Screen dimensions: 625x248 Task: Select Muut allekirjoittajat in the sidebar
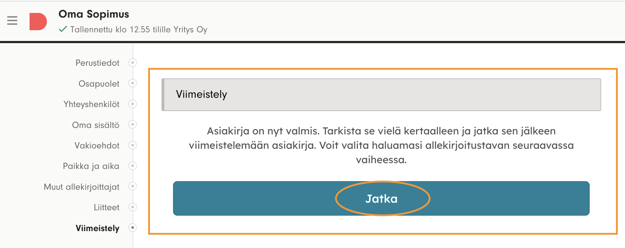coord(81,187)
